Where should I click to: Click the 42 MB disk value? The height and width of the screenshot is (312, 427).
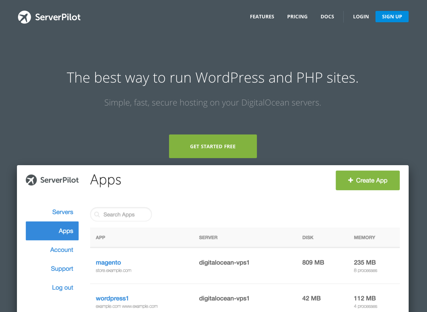312,298
